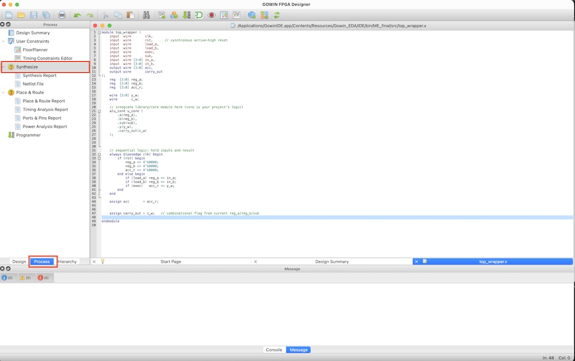Click the red eye analyzer icon
This screenshot has height=361, width=575.
coord(212,15)
